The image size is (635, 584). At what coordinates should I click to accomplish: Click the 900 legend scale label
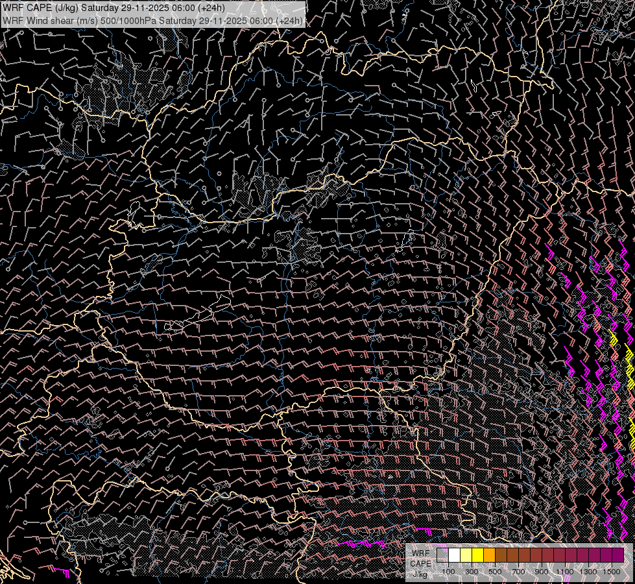(x=542, y=572)
